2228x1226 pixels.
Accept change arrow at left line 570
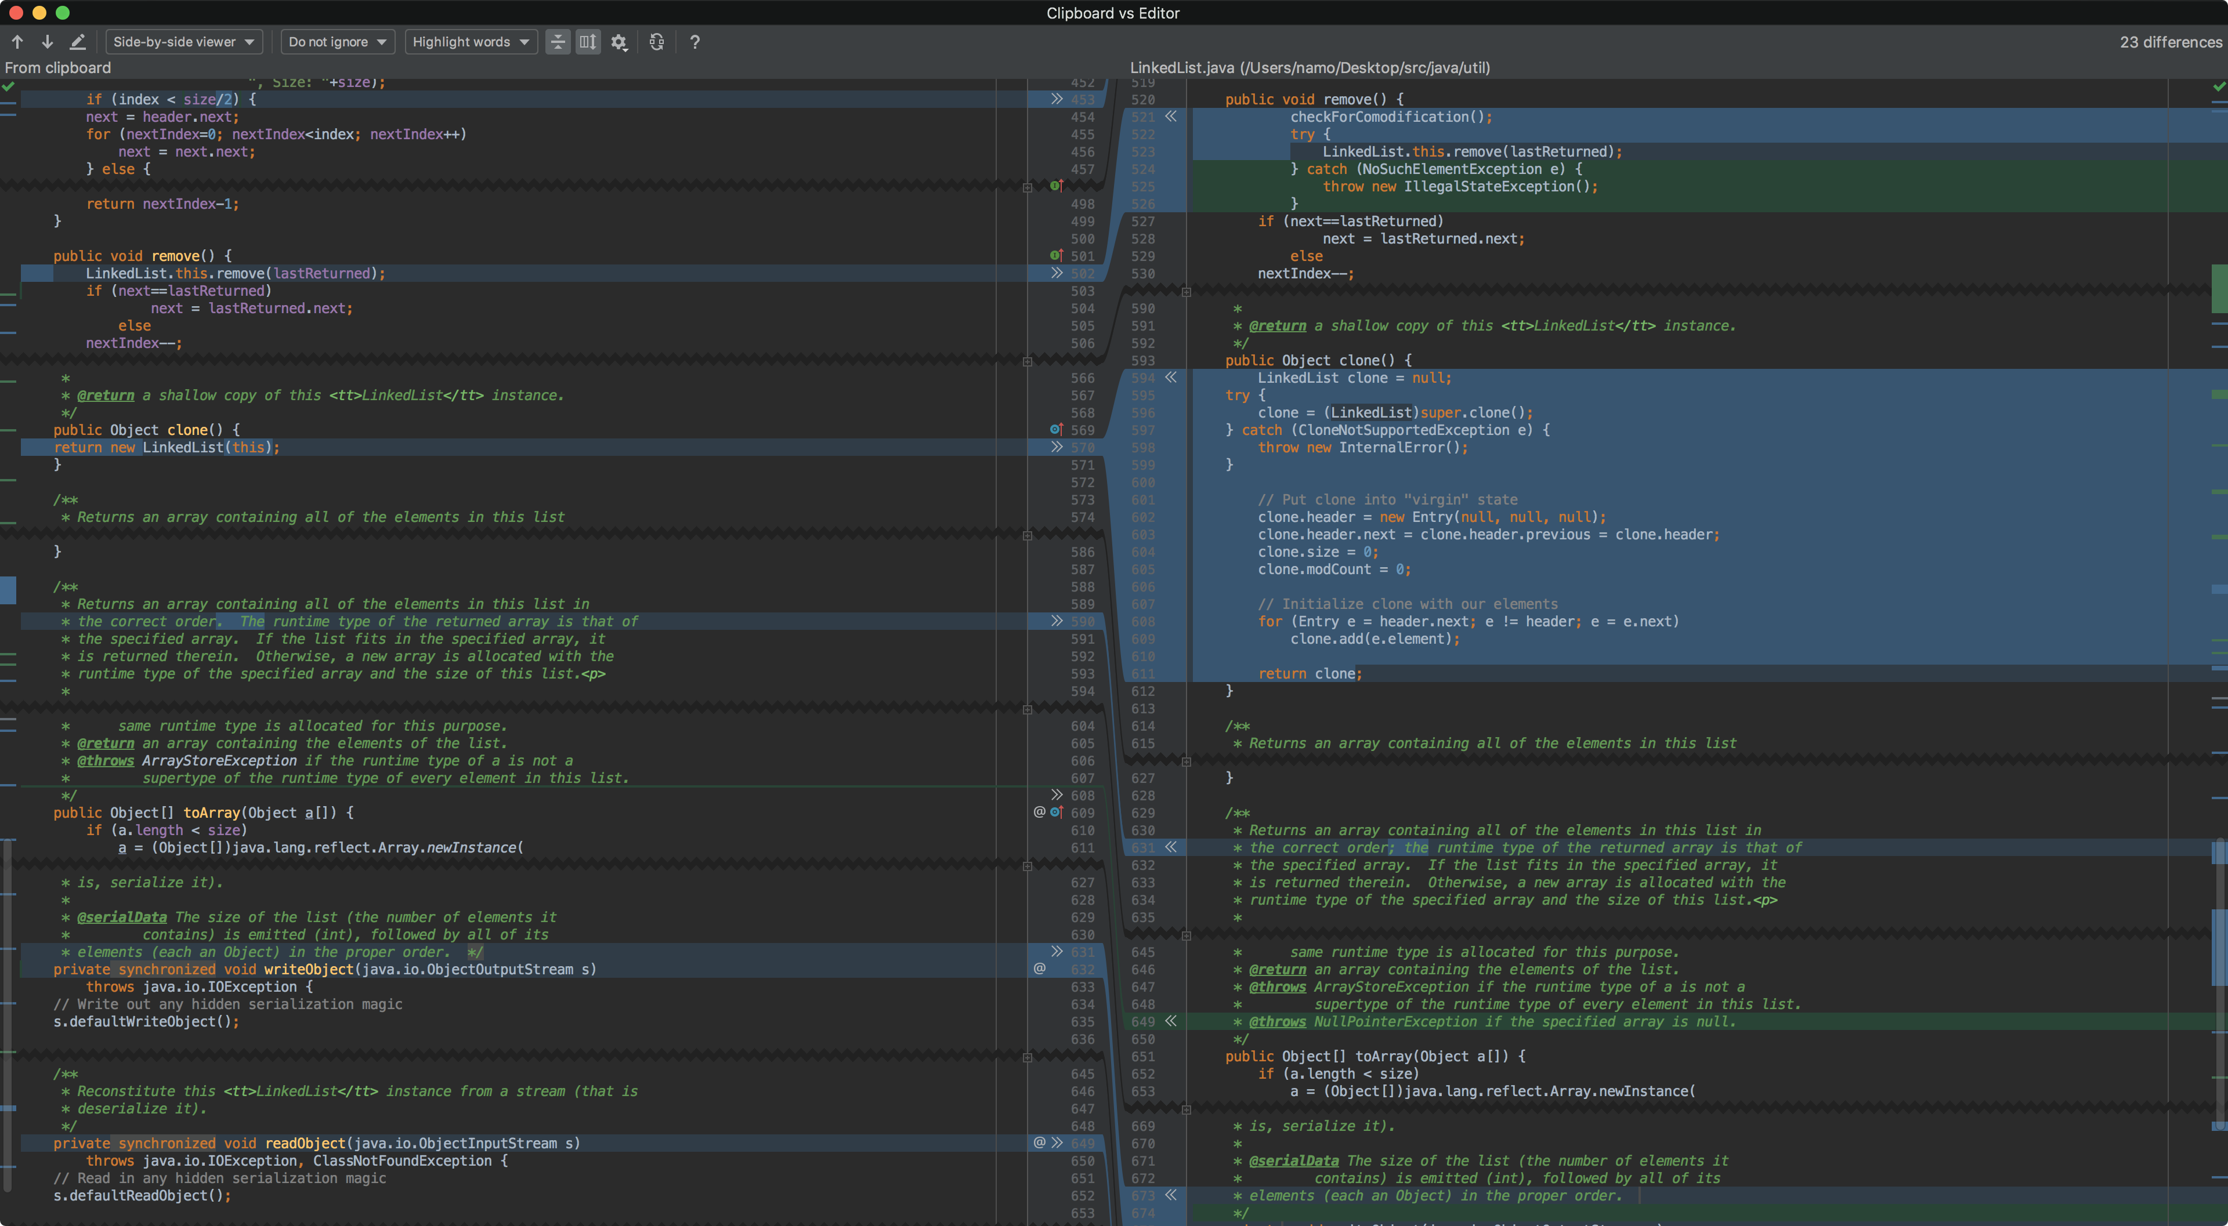coord(1057,447)
